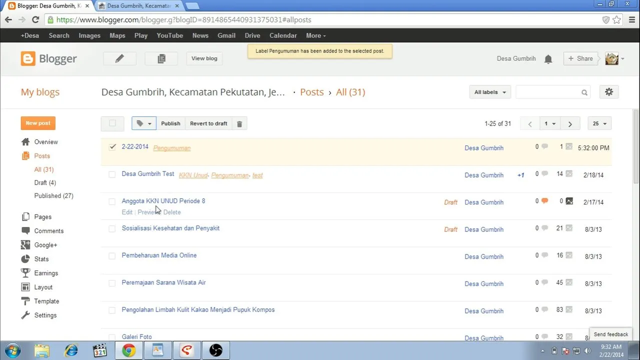The width and height of the screenshot is (640, 360).
Task: Uncheck the 2-22-2014 post checkbox
Action: [x=112, y=147]
